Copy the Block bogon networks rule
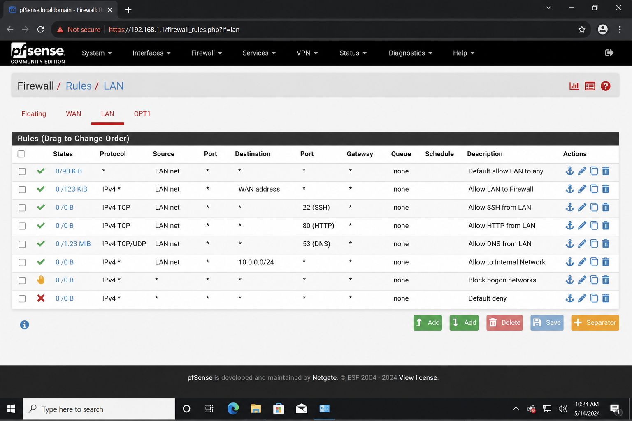The image size is (632, 421). click(594, 280)
